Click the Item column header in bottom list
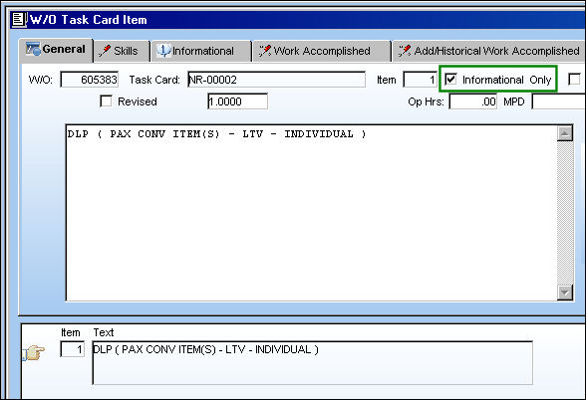The height and width of the screenshot is (400, 586). pyautogui.click(x=71, y=332)
